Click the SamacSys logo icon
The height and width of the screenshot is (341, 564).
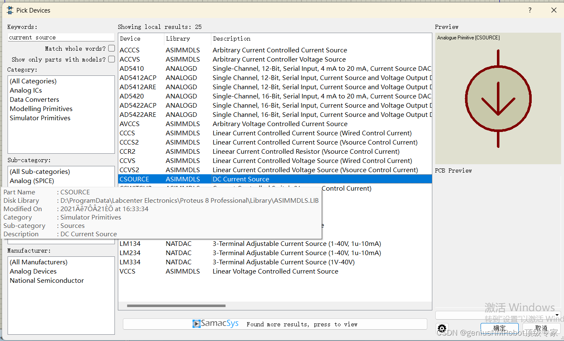click(216, 324)
